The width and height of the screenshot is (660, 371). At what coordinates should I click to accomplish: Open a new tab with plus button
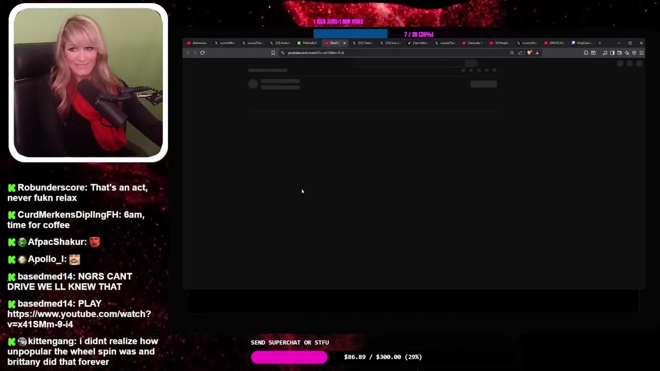[x=600, y=43]
